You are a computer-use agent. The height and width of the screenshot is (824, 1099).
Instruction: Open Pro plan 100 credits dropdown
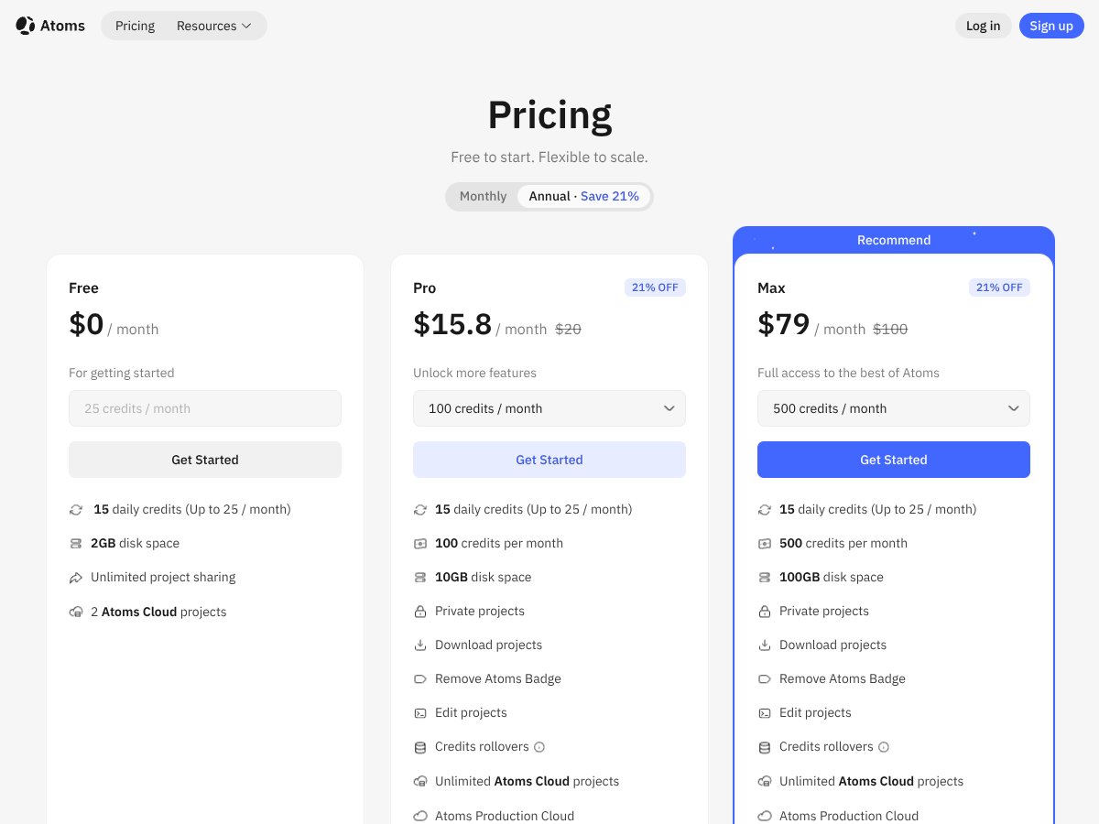click(x=549, y=408)
